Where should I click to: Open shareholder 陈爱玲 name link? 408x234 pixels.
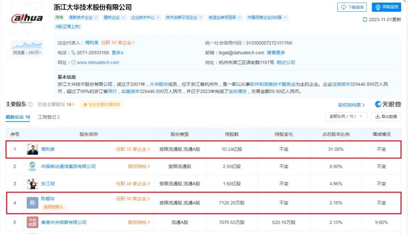pos(48,199)
